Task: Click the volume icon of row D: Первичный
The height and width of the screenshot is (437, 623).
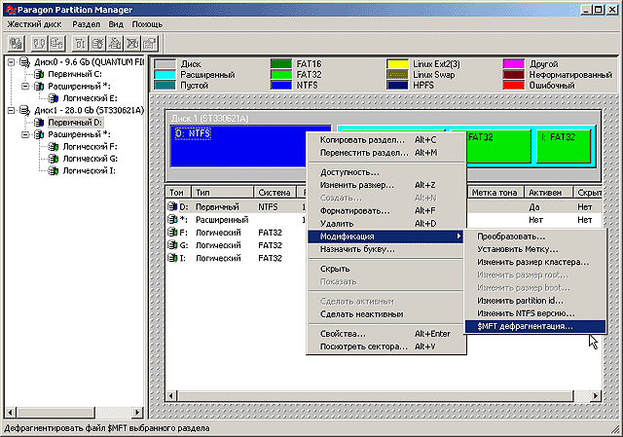Action: click(x=172, y=206)
